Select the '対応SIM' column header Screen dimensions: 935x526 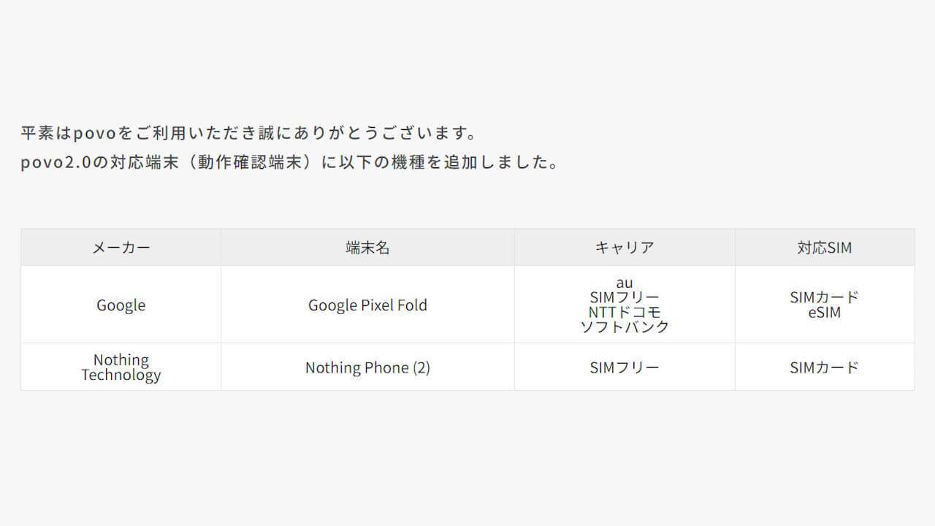tap(825, 248)
